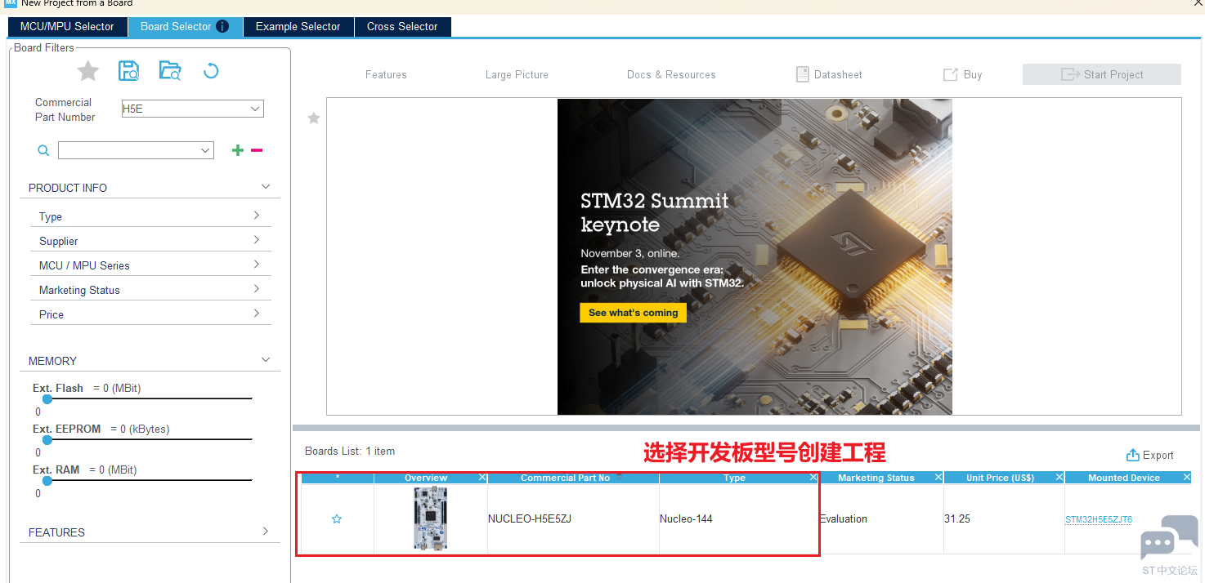Open the Large Picture view
This screenshot has width=1205, height=583.
click(x=517, y=74)
